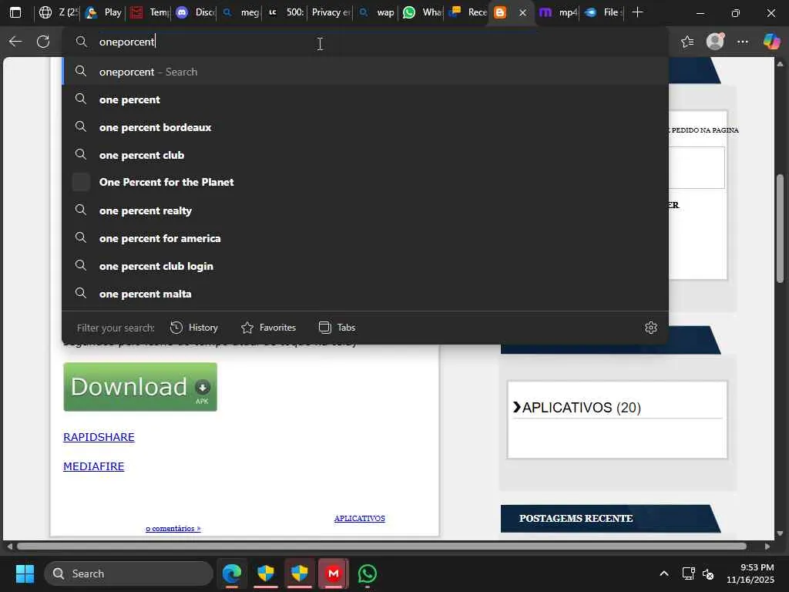Open the tab actions menu icon

pos(15,12)
